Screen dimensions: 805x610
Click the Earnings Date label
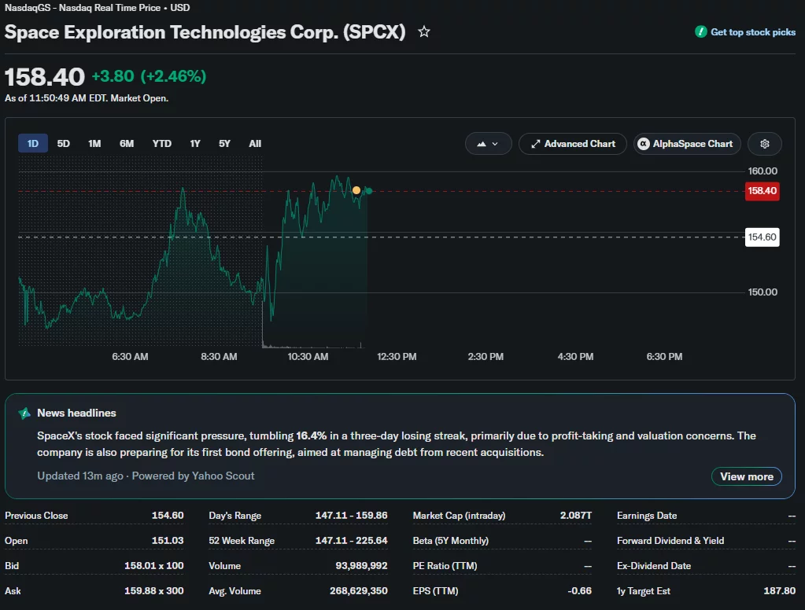click(647, 516)
